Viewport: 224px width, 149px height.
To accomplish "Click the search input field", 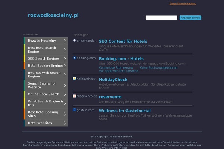I will click(161, 18).
